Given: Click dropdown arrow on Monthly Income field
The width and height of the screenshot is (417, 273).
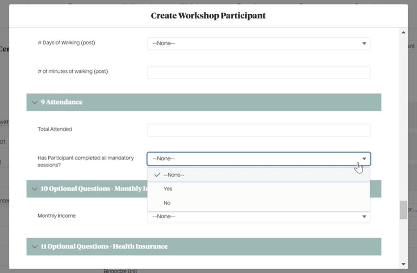Looking at the screenshot, I should [364, 216].
